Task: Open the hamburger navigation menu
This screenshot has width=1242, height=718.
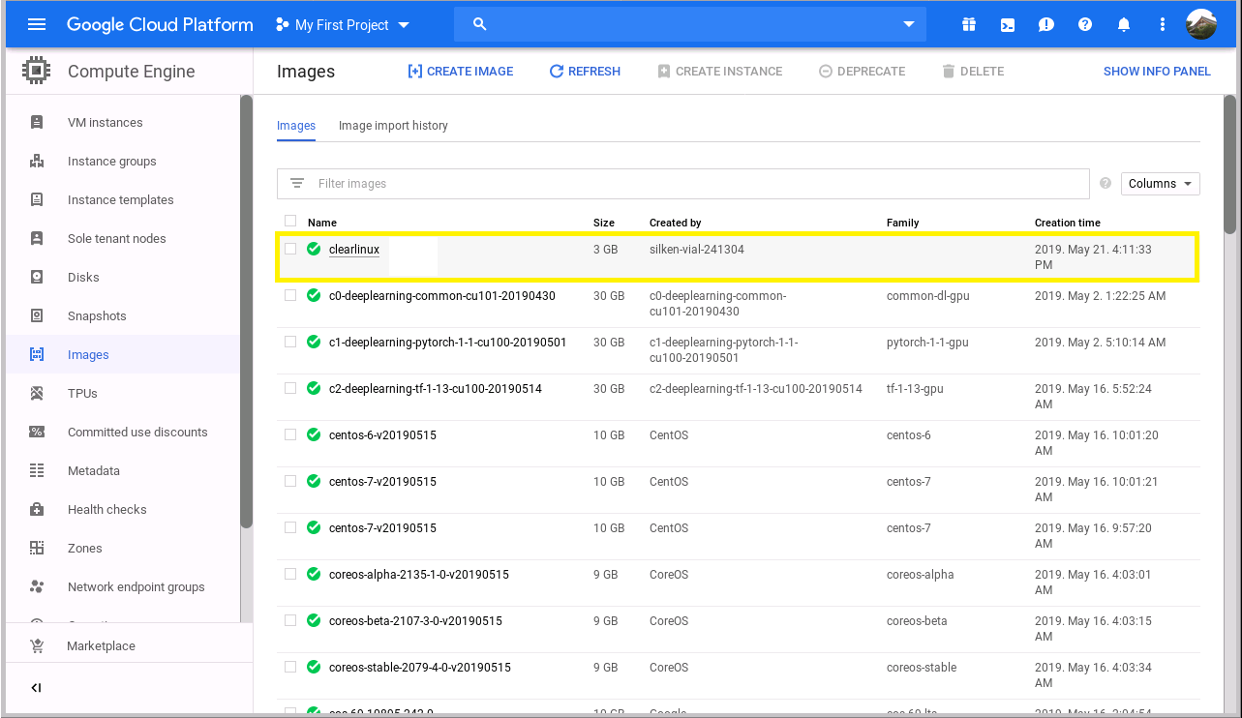Action: (37, 24)
